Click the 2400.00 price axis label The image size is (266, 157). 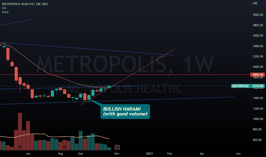258,46
